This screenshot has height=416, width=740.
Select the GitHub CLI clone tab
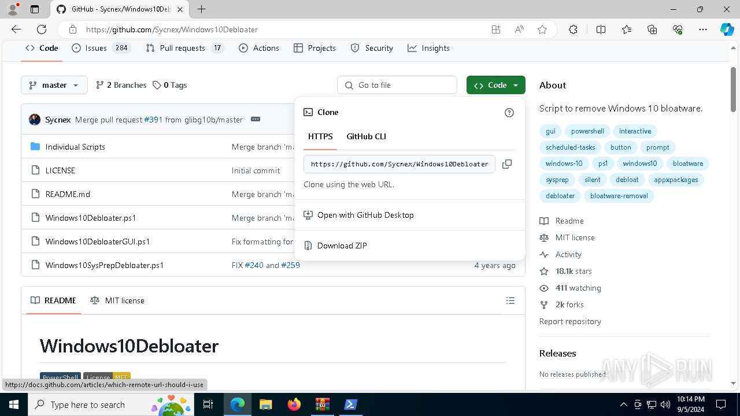tap(366, 136)
